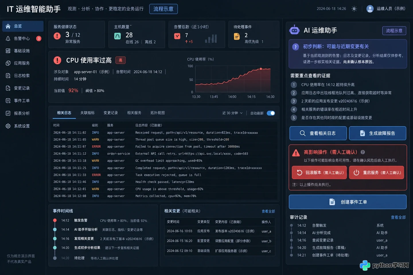The width and height of the screenshot is (413, 275).
Task: Open the 近 30 分钟 time range dropdown
Action: pos(232,113)
